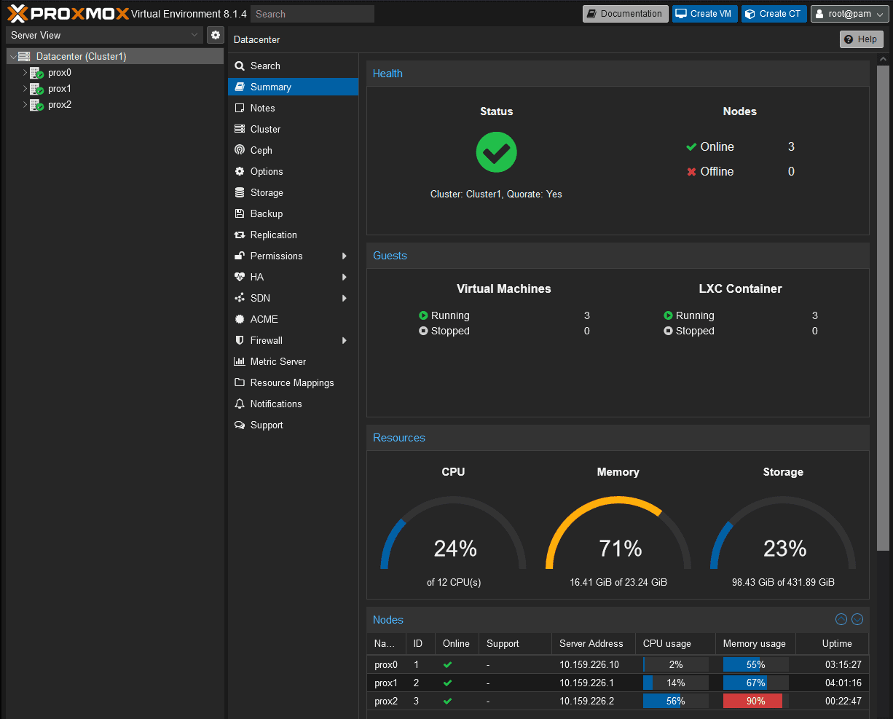This screenshot has height=719, width=893.
Task: Click the prox2 CPU usage 56% bar
Action: pos(675,702)
